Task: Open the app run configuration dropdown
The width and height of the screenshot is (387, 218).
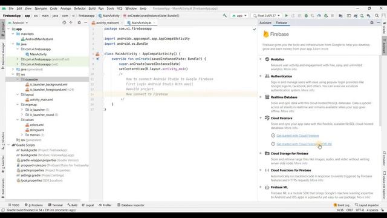Action: tap(239, 16)
